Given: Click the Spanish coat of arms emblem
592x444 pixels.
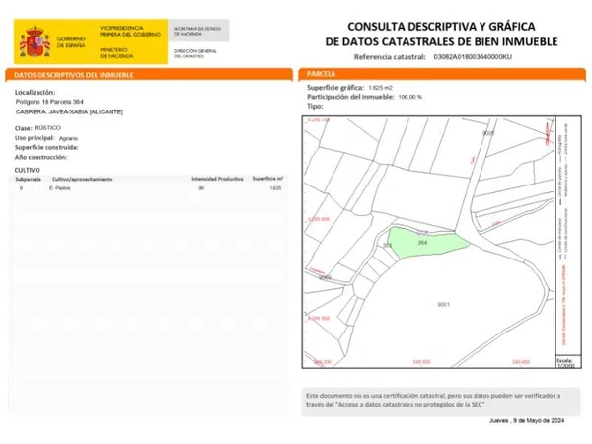Looking at the screenshot, I should 36,42.
